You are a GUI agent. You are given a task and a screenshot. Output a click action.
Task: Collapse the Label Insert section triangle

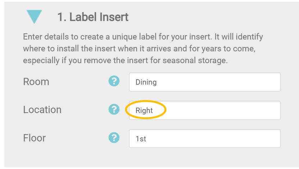34,17
